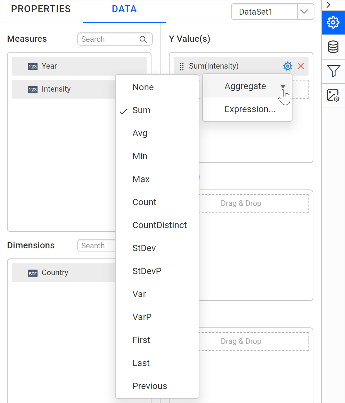Remove Sum(Intensity) with the red X
The height and width of the screenshot is (403, 345).
301,66
